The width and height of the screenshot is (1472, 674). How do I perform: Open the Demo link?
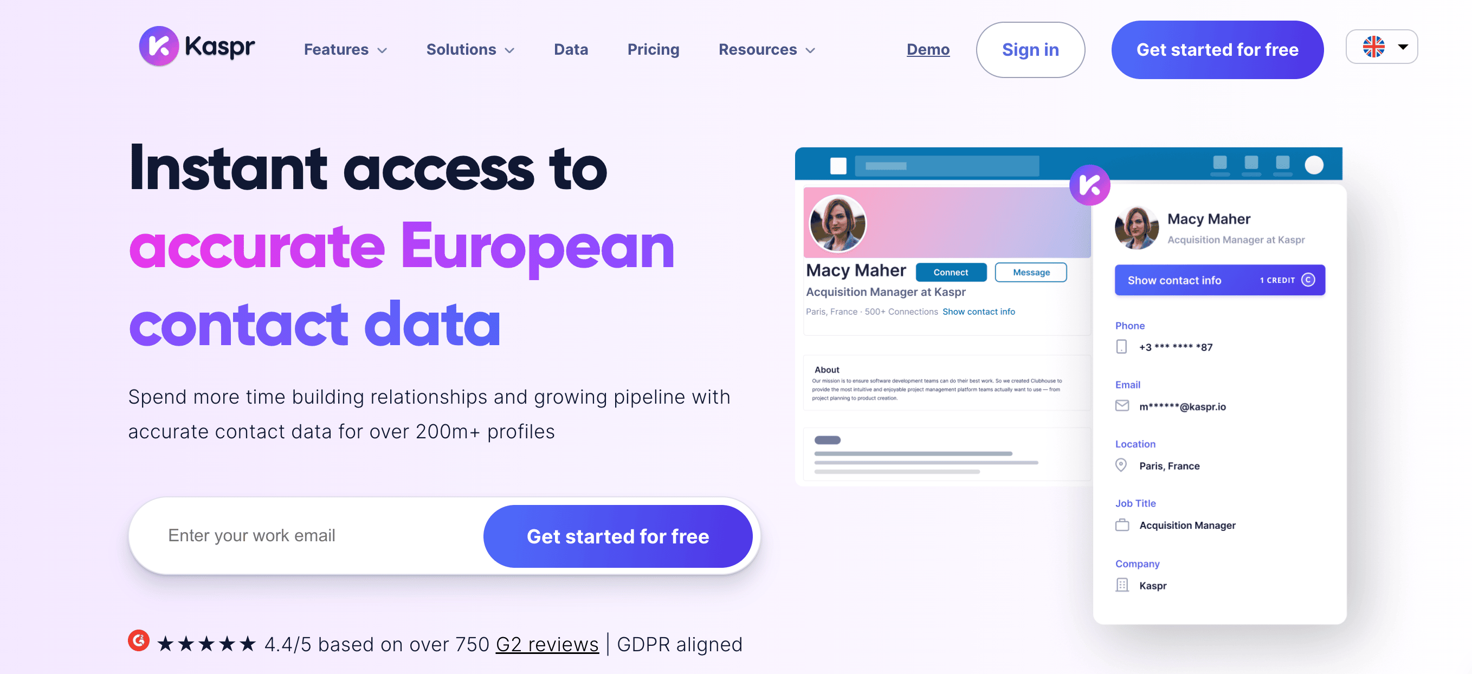coord(928,50)
